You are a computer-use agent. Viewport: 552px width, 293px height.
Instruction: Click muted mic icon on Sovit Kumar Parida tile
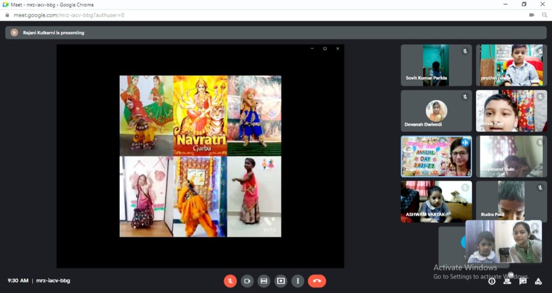pyautogui.click(x=465, y=51)
